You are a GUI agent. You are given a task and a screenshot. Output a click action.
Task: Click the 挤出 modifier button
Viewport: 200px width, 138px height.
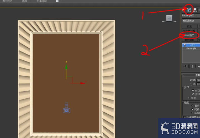pyautogui.click(x=189, y=26)
